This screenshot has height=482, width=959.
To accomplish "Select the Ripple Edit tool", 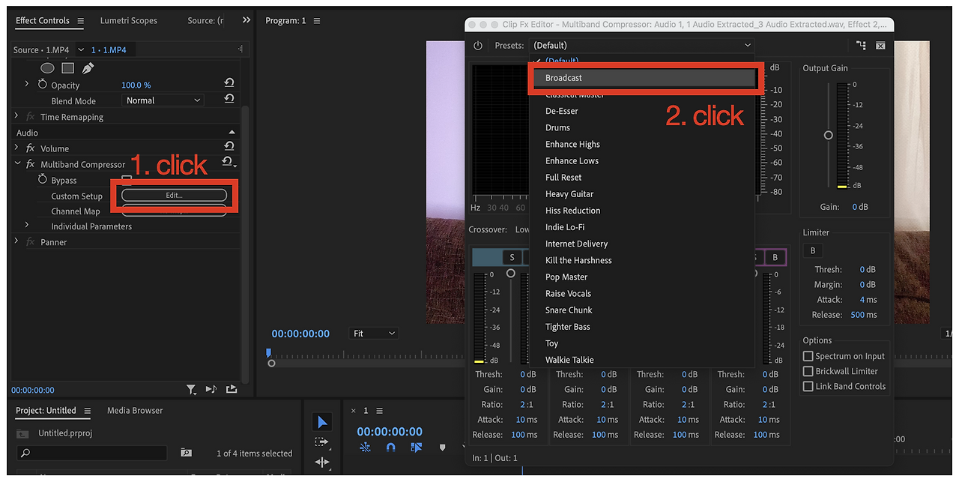I will click(322, 463).
